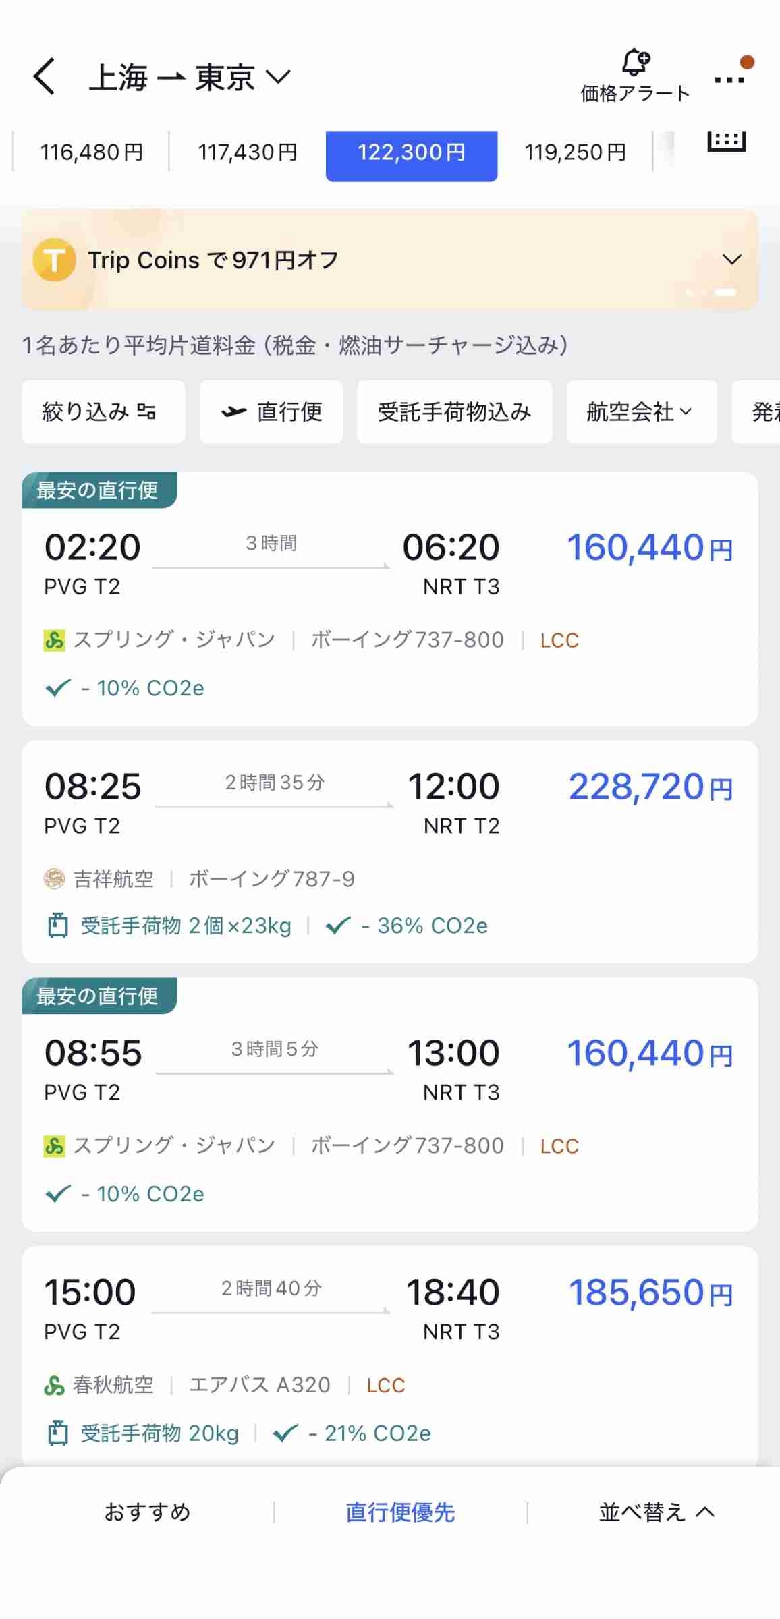Select the 08:25 吉祥航空 flight card

[x=389, y=851]
